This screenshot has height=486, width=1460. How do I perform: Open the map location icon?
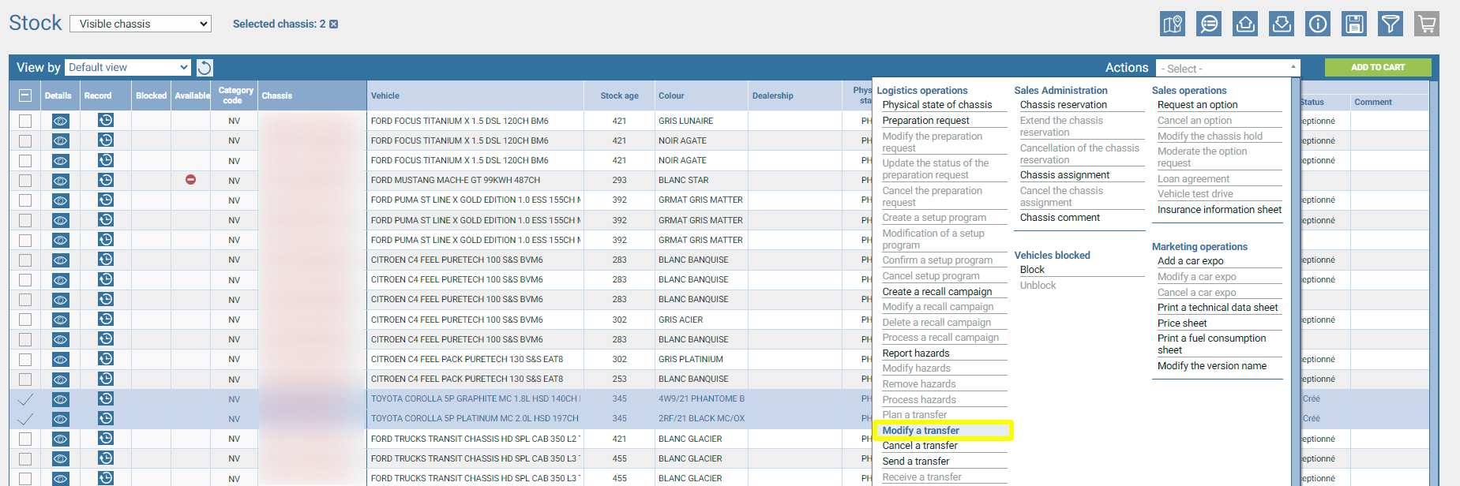coord(1173,24)
